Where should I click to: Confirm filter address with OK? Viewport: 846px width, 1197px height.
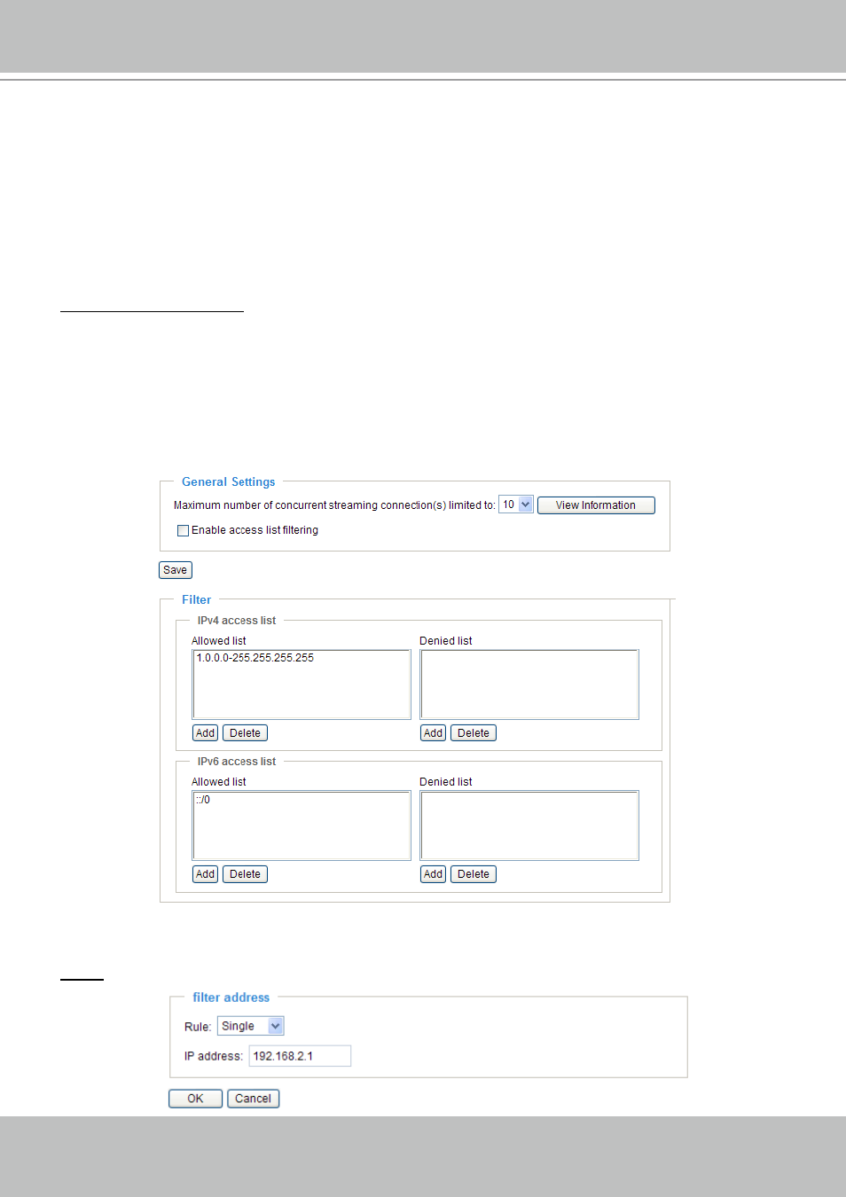pos(195,1099)
